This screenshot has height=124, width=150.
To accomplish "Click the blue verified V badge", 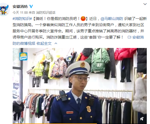I will (x=31, y=6).
